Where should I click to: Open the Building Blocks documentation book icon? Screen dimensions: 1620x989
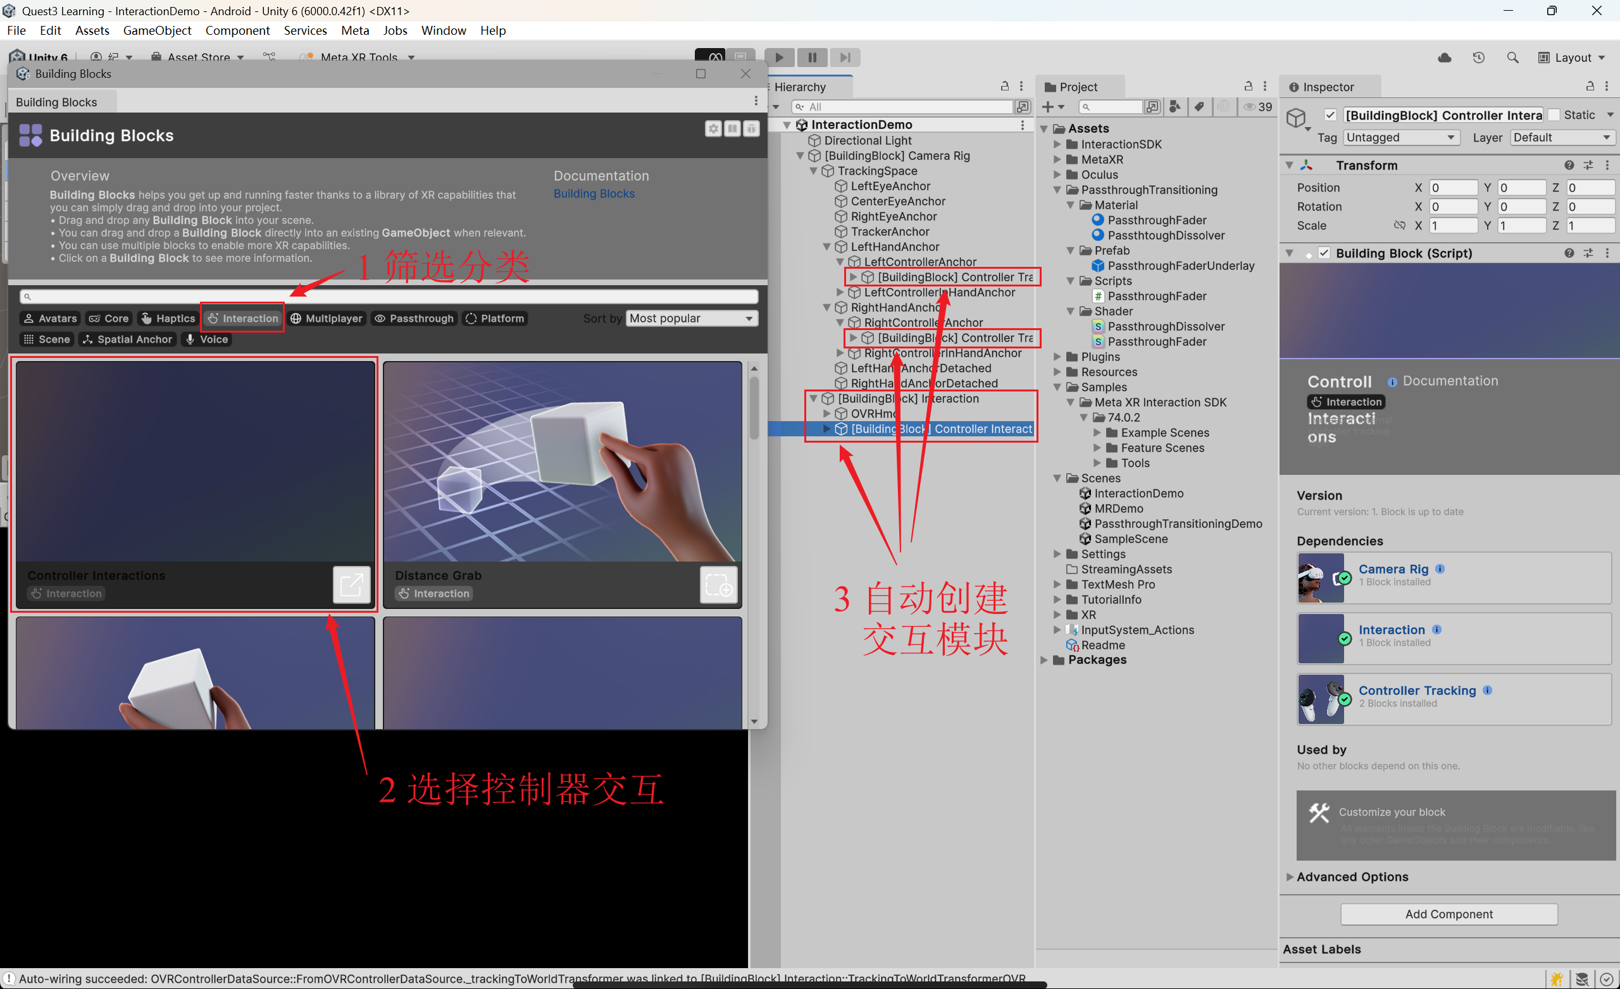[x=732, y=129]
